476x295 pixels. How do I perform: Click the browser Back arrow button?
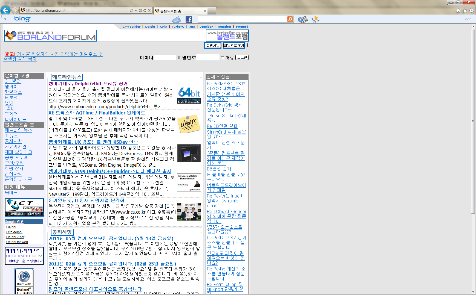tap(5, 10)
